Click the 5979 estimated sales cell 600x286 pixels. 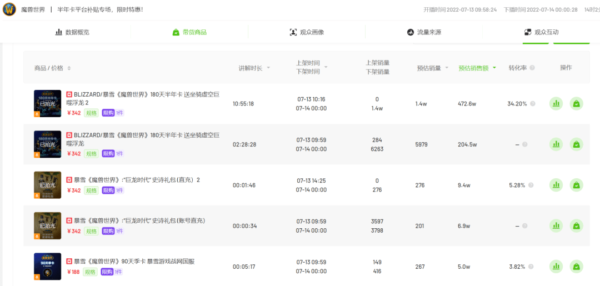(x=421, y=144)
